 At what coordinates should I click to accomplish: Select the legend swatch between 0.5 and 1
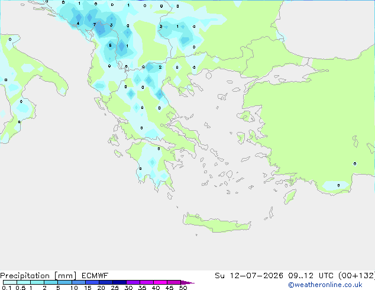coord(24,282)
